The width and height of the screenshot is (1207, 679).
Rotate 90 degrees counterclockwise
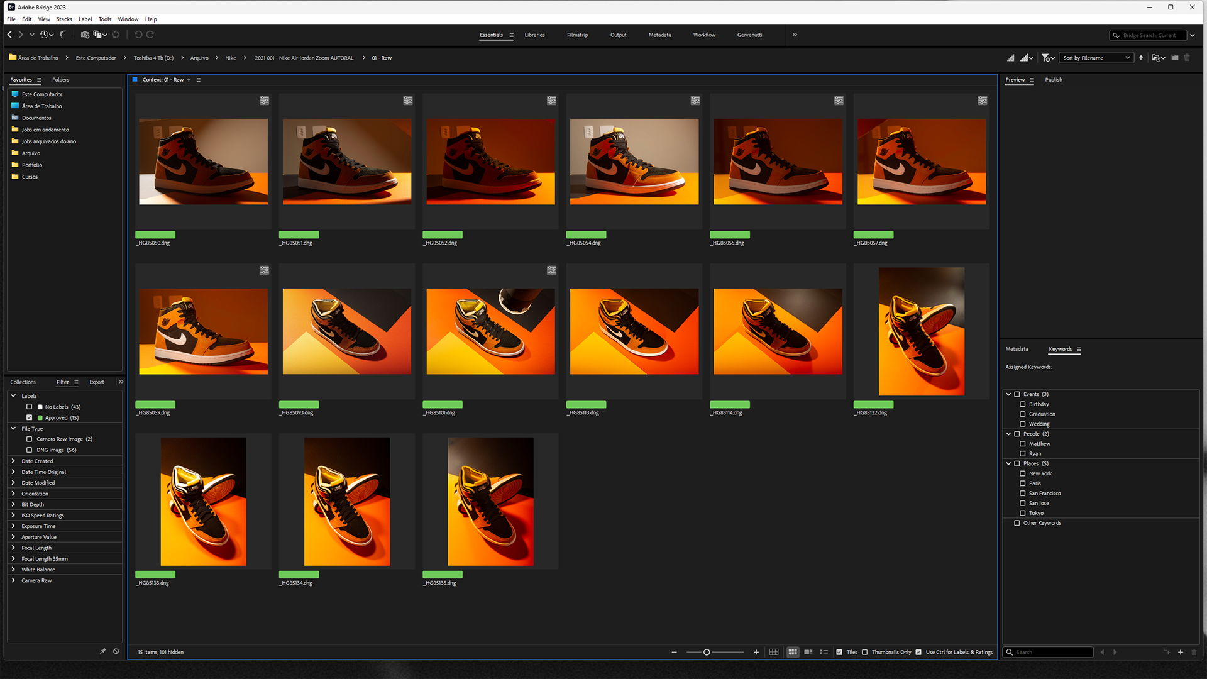pos(138,35)
